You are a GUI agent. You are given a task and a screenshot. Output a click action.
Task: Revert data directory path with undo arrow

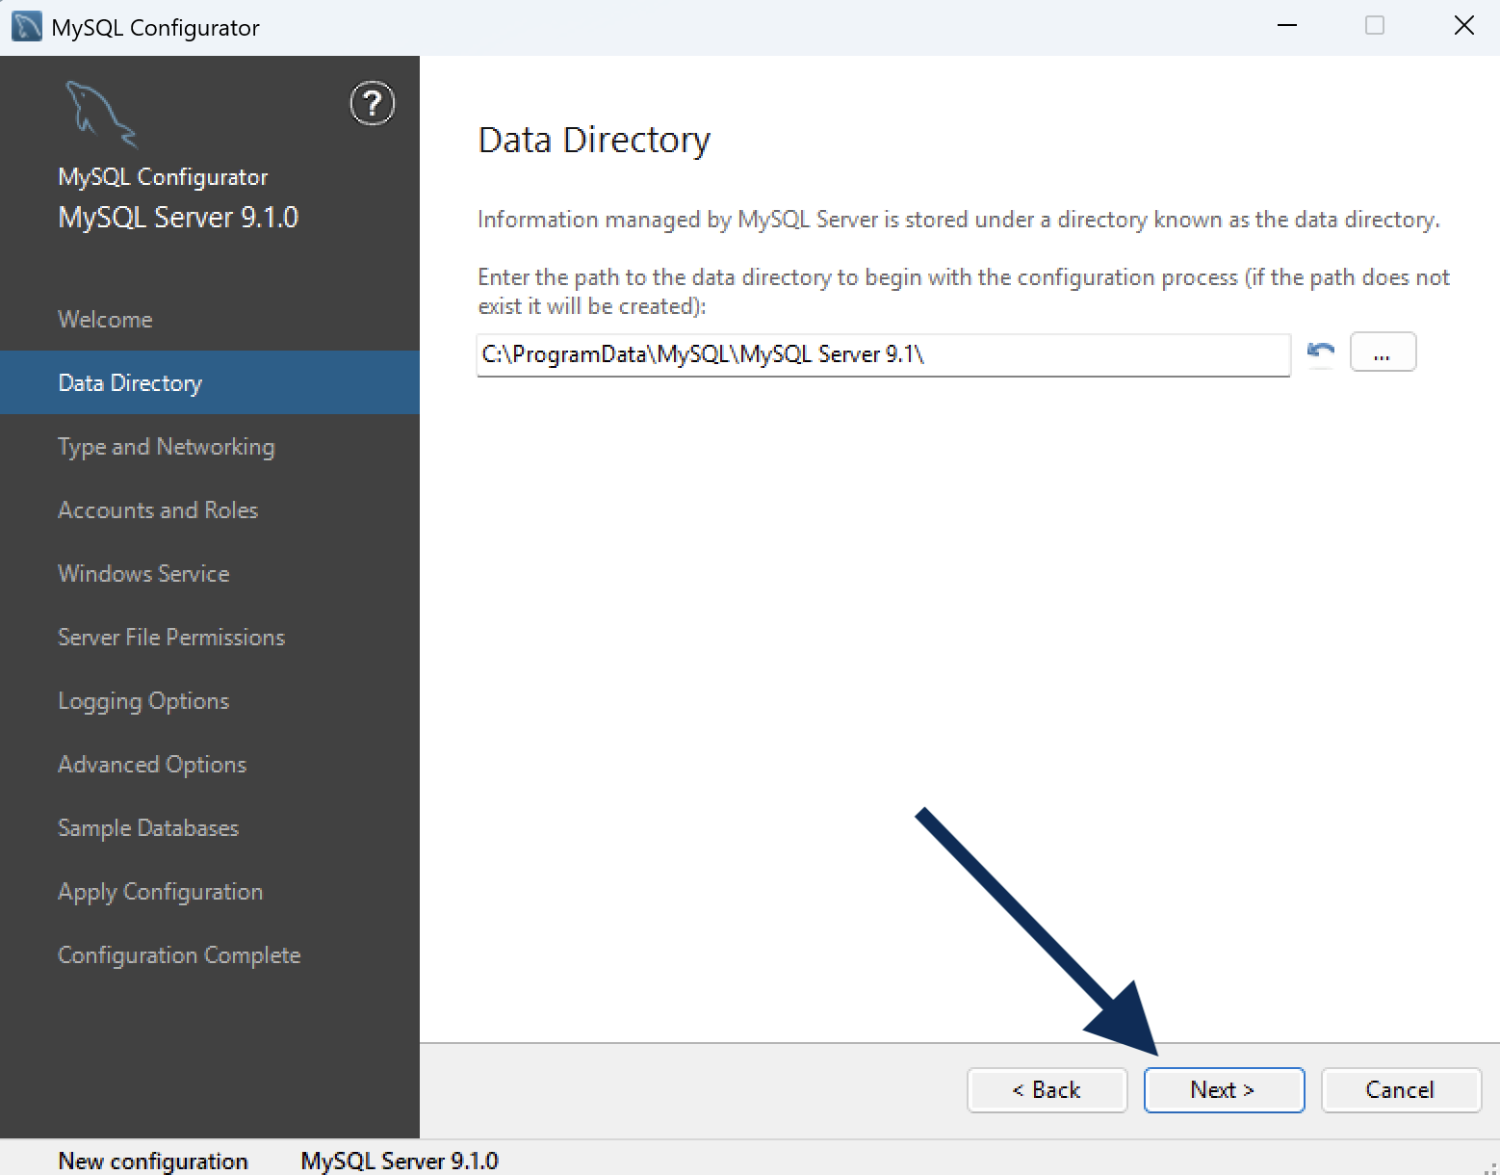[x=1321, y=352]
